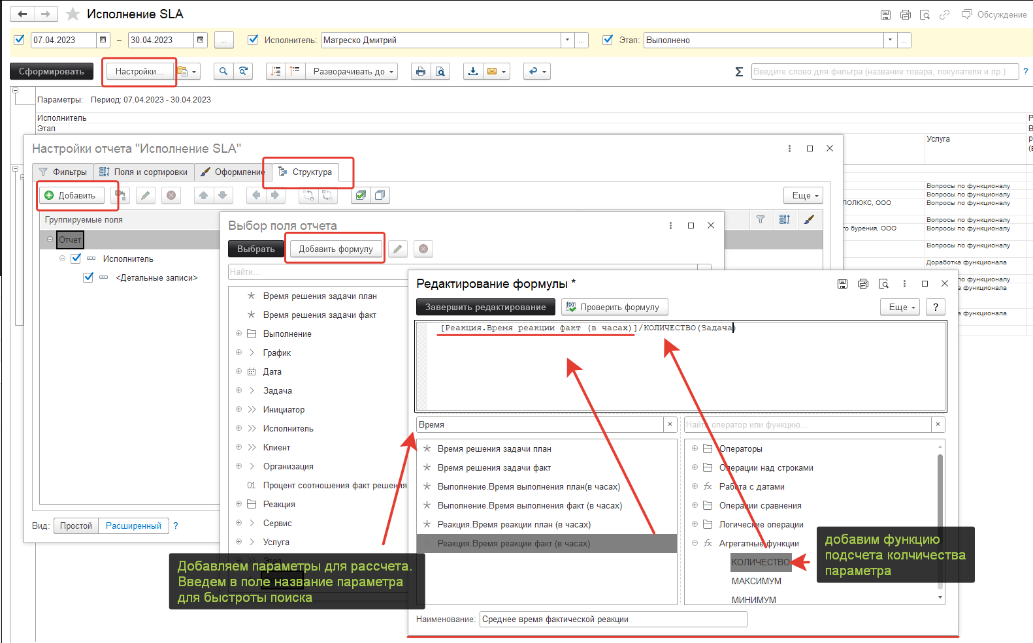Screen dimensions: 1033x643
Task: Click the print icon in report toolbar
Action: [420, 71]
